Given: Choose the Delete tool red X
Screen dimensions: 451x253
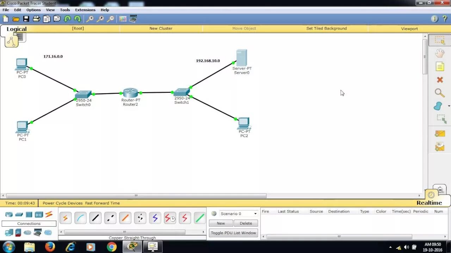Looking at the screenshot, I should point(440,80).
